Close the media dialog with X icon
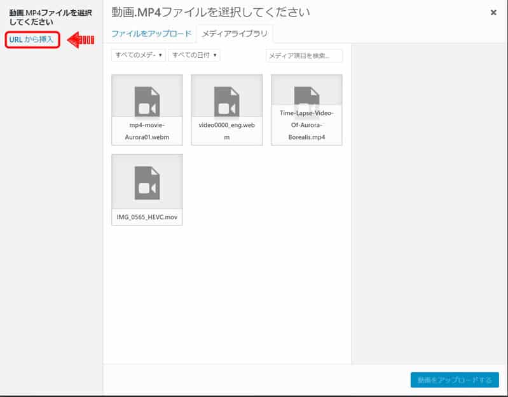Screen dimensions: 508x397 coord(493,12)
